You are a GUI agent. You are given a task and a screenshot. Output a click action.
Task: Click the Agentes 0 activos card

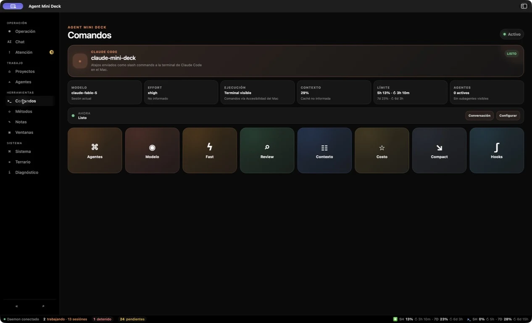click(487, 93)
